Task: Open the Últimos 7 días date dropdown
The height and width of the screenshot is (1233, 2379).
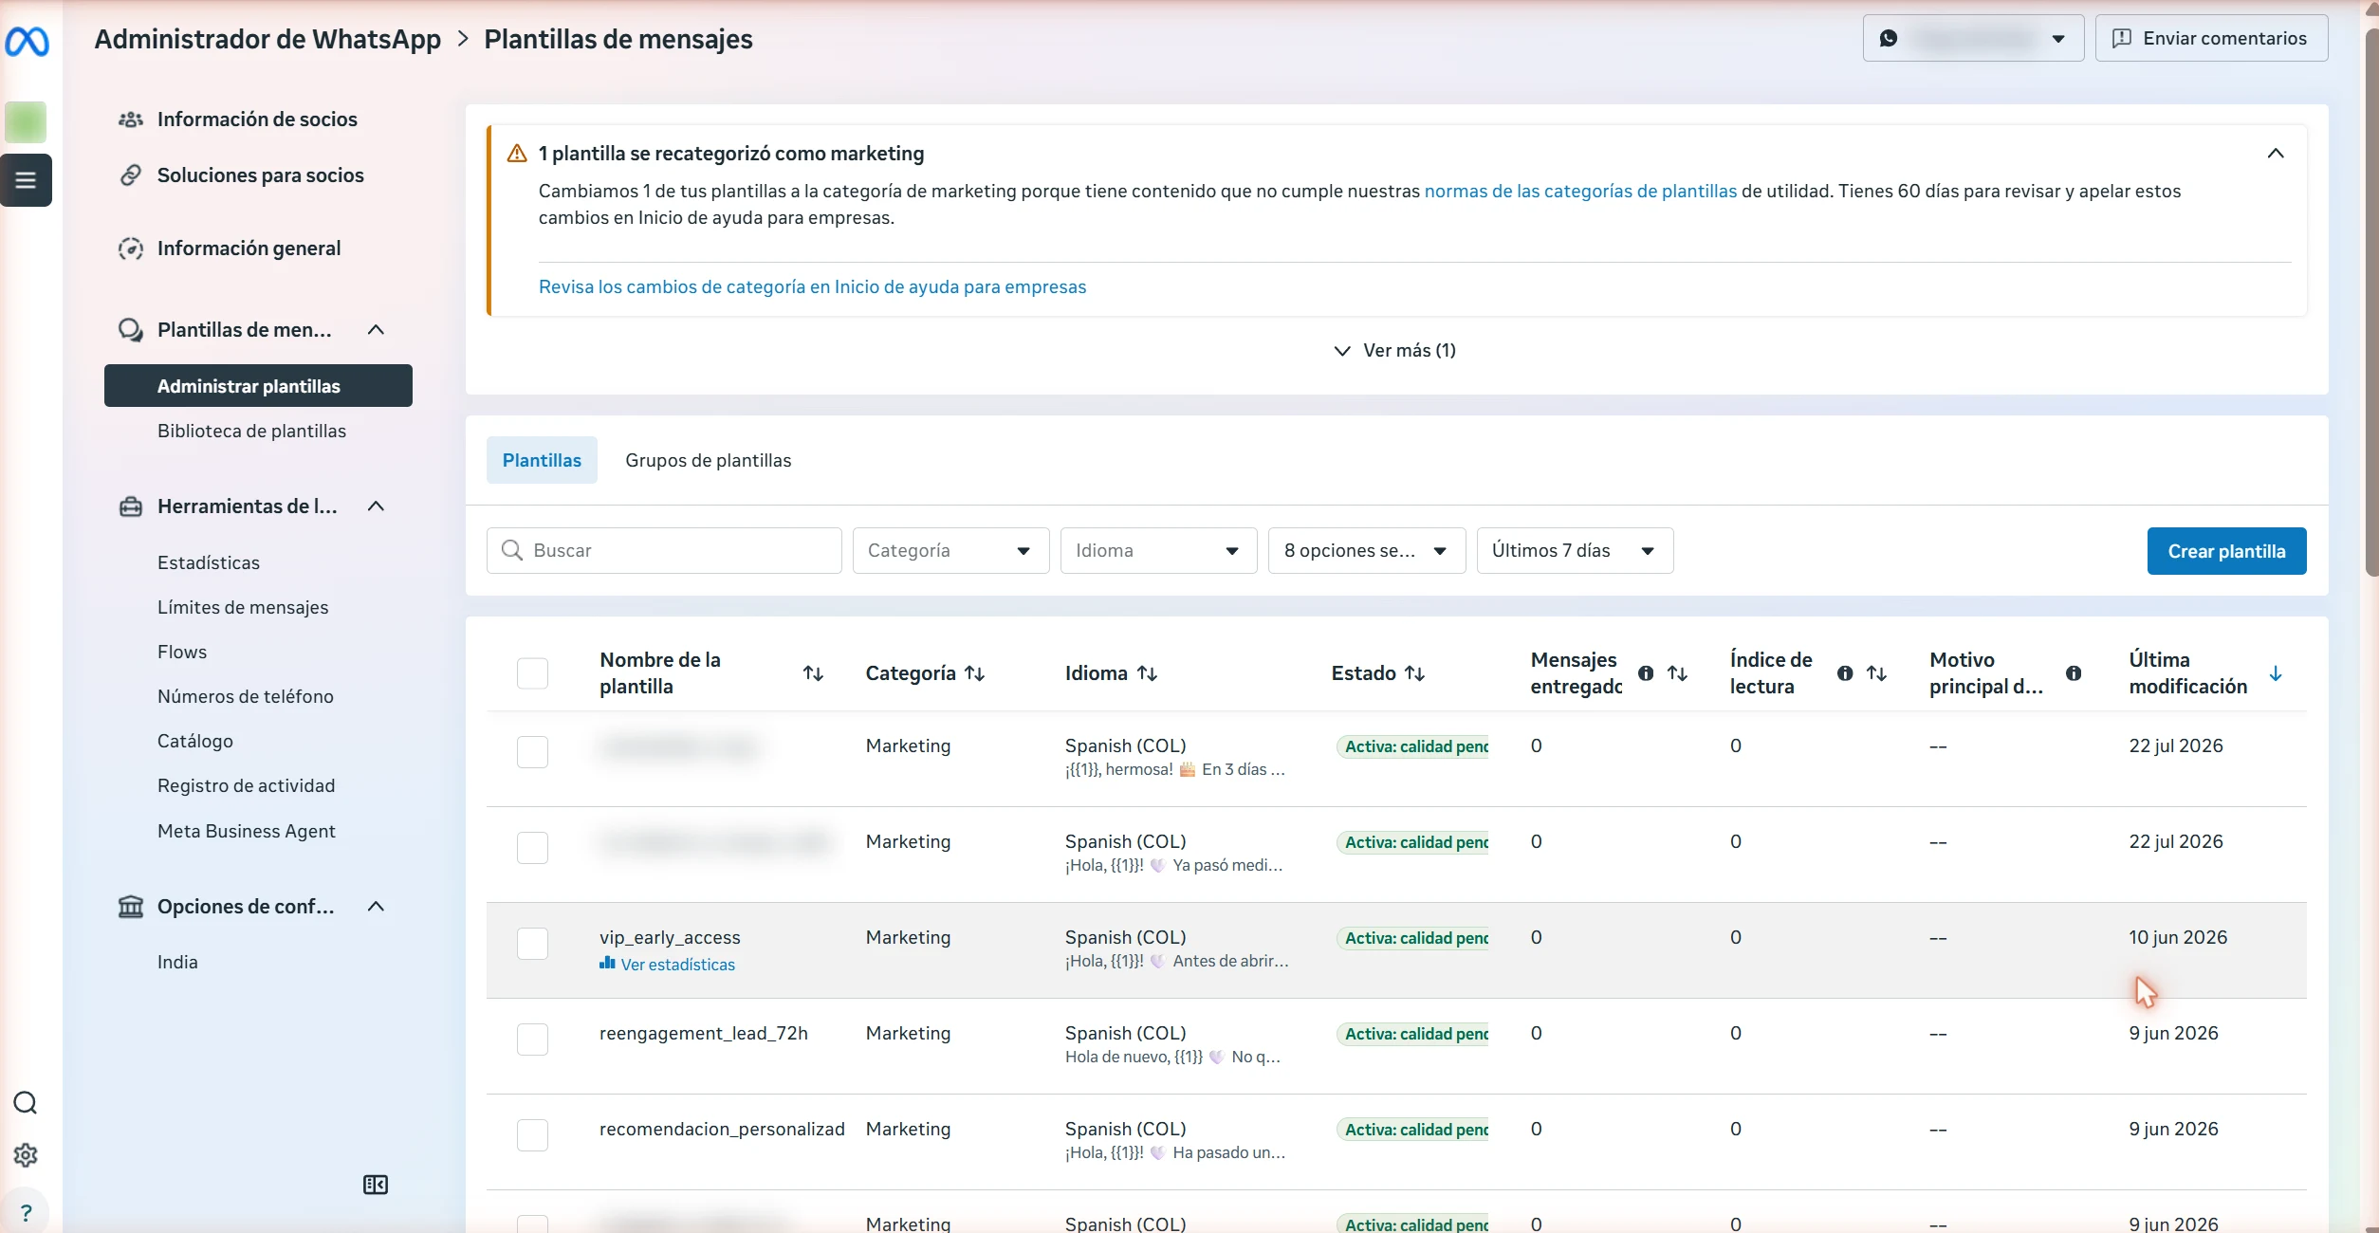Action: [1575, 551]
